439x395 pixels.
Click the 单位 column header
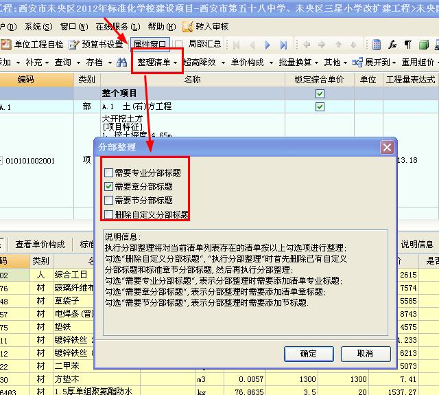pyautogui.click(x=368, y=80)
